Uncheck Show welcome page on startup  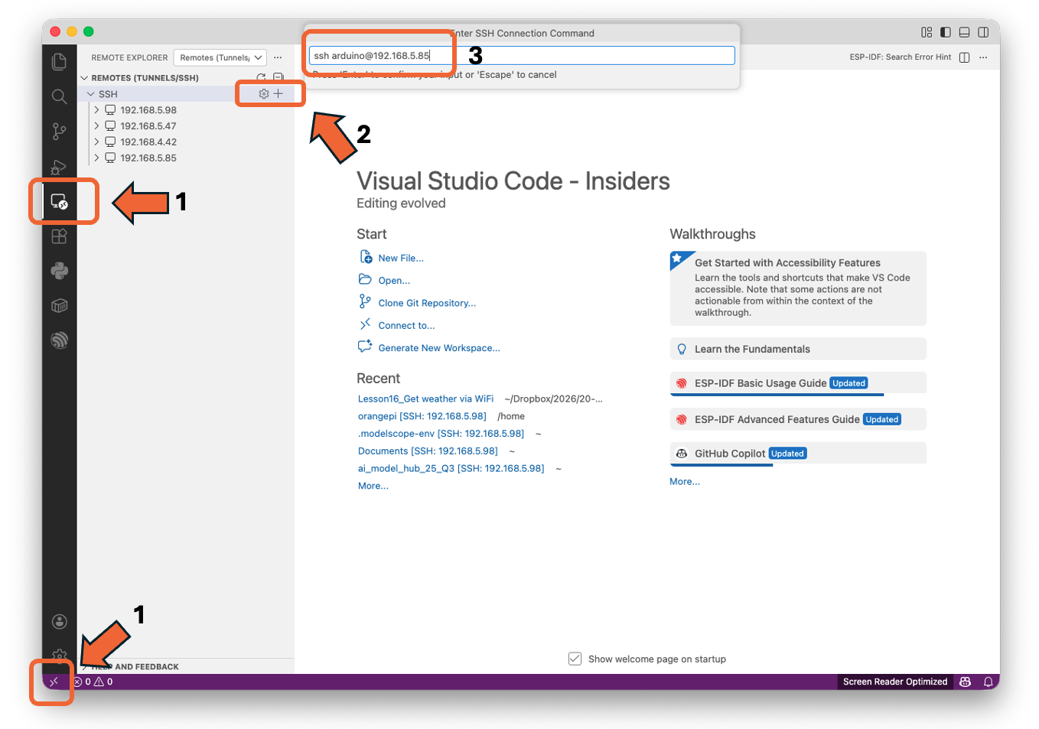pyautogui.click(x=575, y=659)
